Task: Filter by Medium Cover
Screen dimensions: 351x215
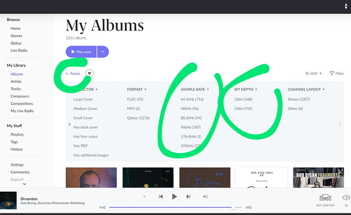Action: (85, 108)
